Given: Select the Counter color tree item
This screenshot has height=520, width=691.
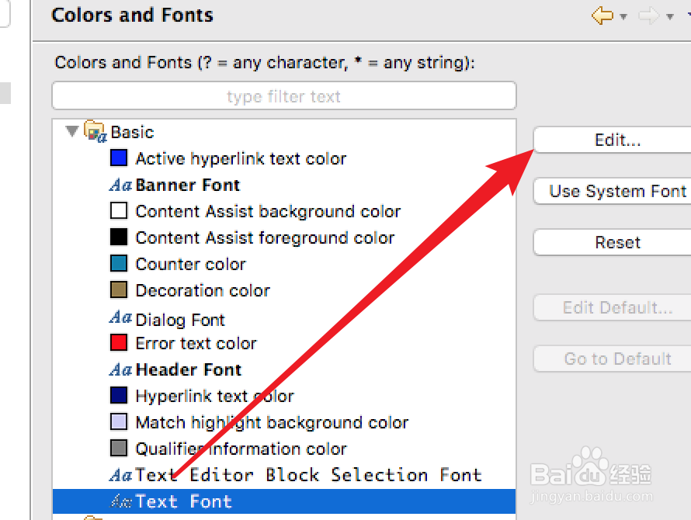Looking at the screenshot, I should 190,264.
